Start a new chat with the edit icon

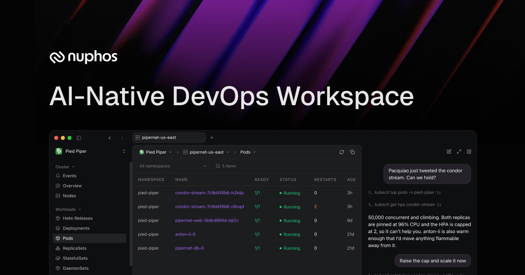pos(449,151)
